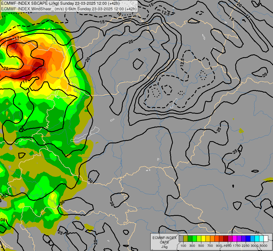Click the 'J/kg' unit text in legend
Image resolution: width=273 pixels, height=251 pixels.
click(164, 247)
